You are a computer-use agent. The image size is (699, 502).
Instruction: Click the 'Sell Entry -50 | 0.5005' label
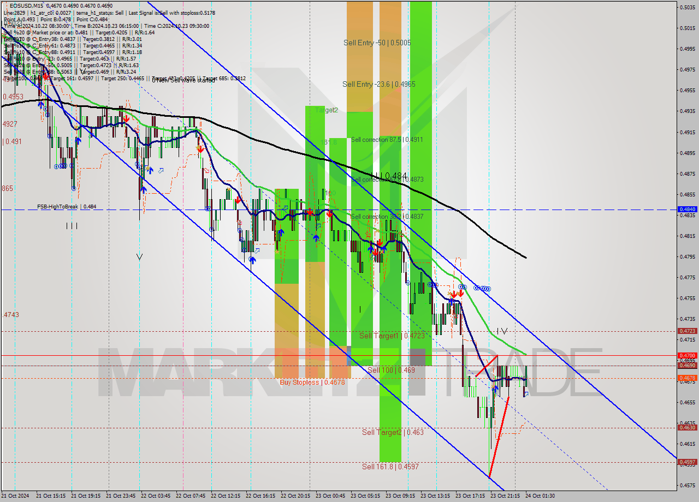[377, 43]
